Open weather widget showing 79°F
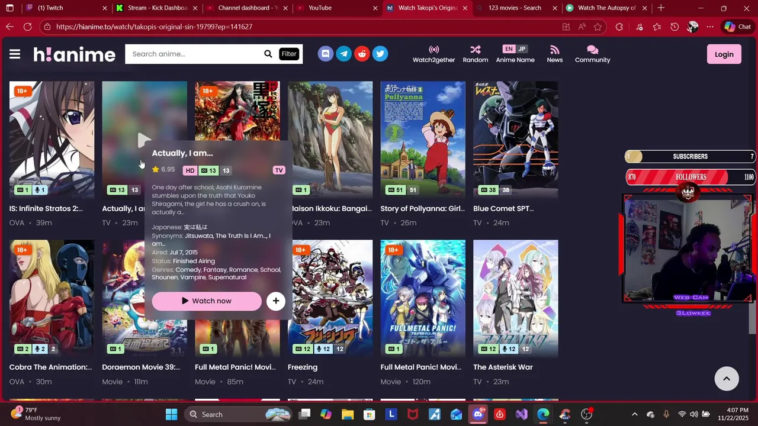Image resolution: width=758 pixels, height=426 pixels. click(x=36, y=414)
